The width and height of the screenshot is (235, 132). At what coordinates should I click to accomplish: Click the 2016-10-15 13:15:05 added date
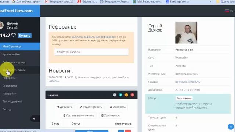click(188, 90)
